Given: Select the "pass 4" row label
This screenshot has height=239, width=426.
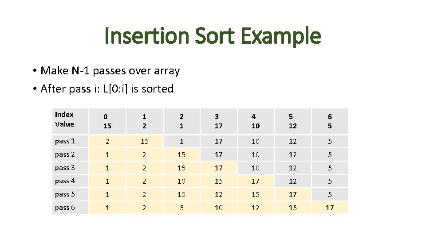Looking at the screenshot, I should [x=70, y=181].
